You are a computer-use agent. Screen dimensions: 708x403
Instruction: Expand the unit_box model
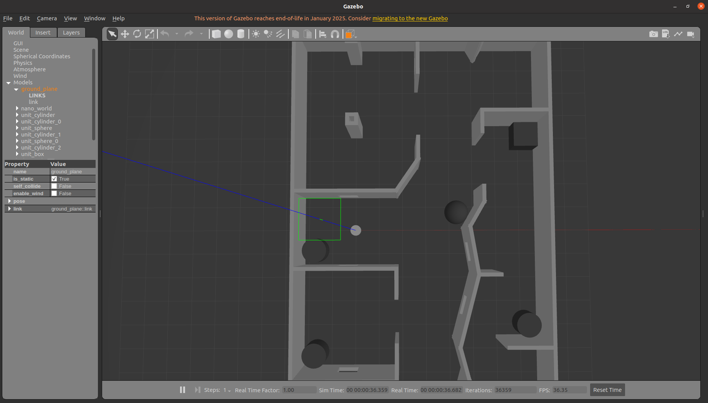click(17, 154)
